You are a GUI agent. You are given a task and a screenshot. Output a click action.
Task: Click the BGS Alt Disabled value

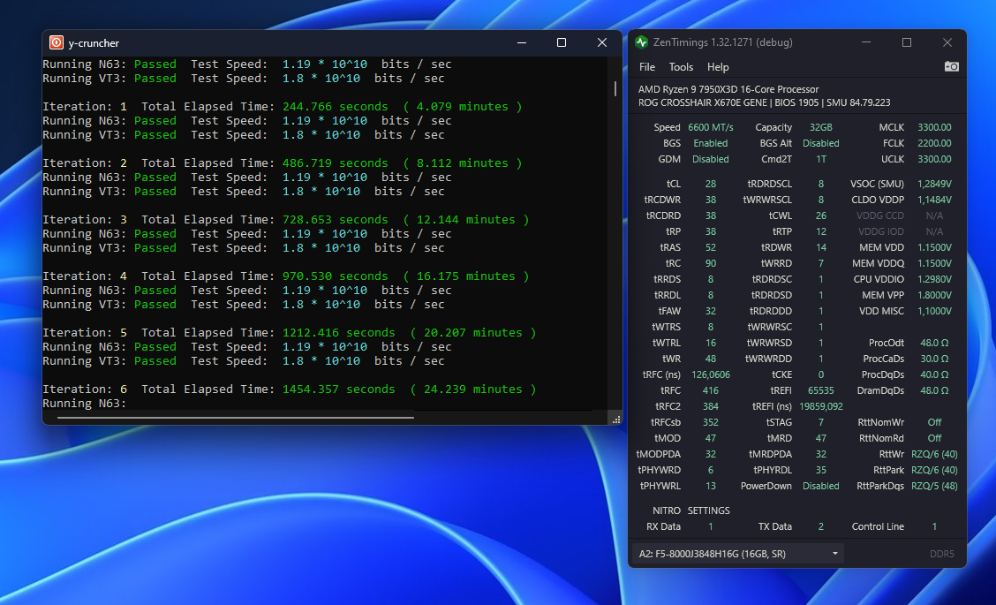820,143
